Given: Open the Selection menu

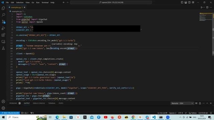Looking at the screenshot, I should pyautogui.click(x=20, y=2).
